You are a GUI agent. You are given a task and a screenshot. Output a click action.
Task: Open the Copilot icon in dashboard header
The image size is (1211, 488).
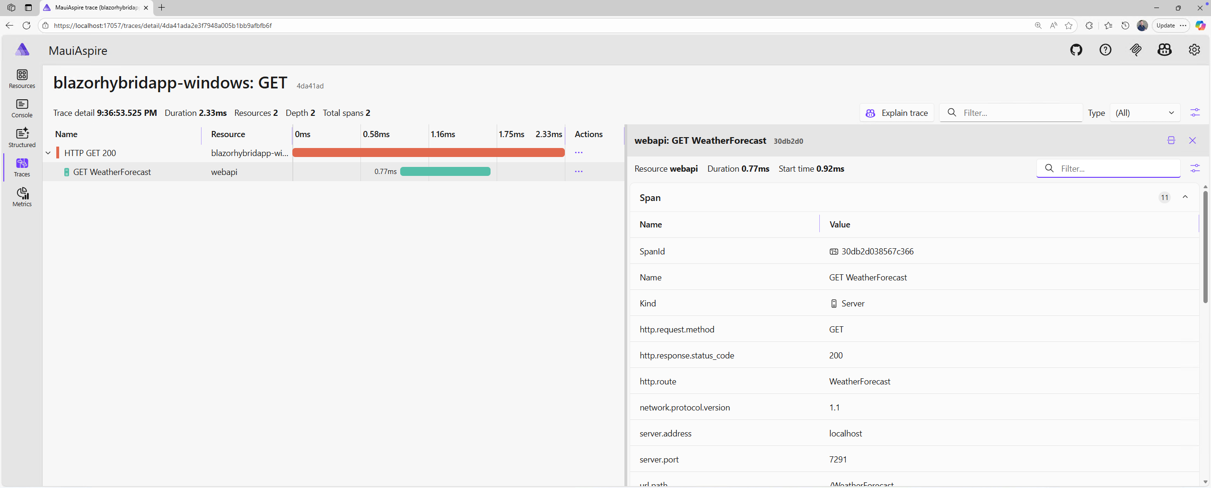tap(1165, 50)
